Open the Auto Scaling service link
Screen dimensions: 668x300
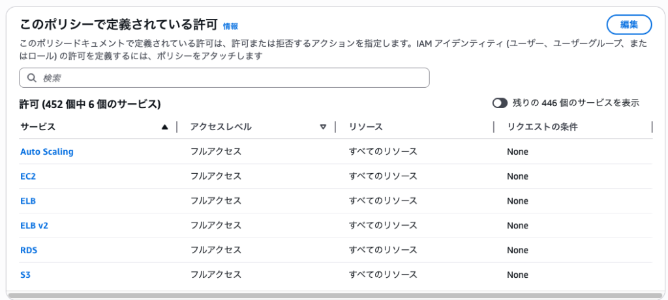pos(47,152)
